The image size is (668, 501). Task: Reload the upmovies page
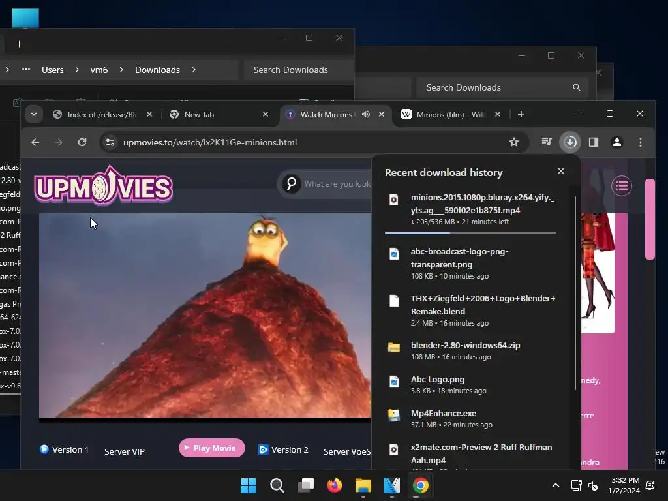(x=82, y=142)
